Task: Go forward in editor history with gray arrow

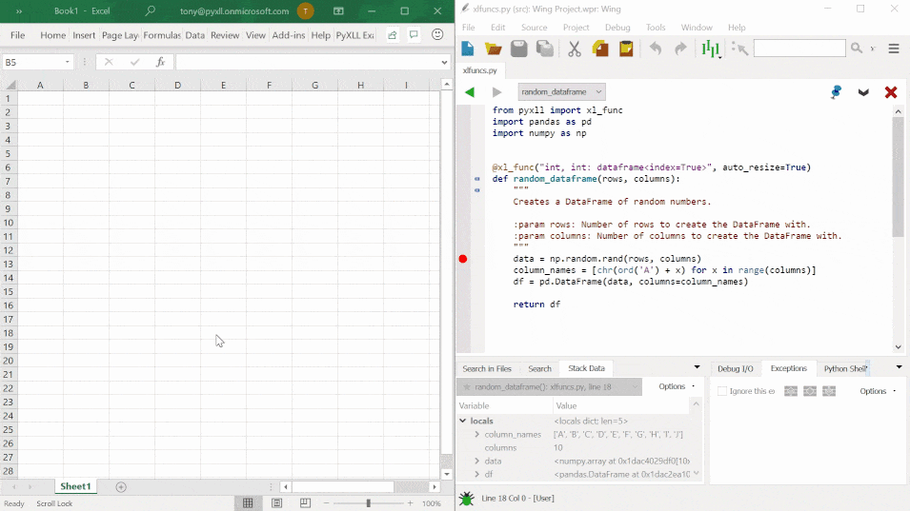Action: (496, 92)
